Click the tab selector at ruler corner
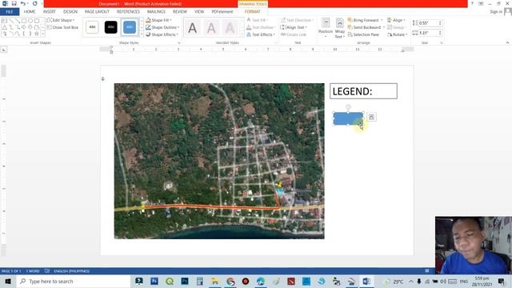This screenshot has width=512, height=288. click(x=3, y=50)
